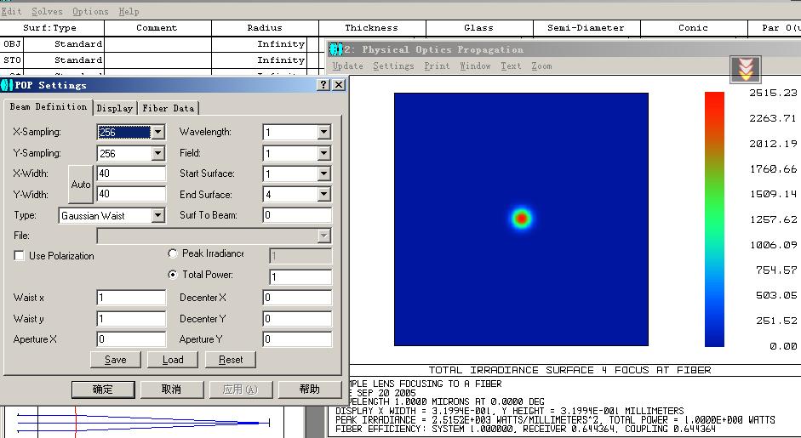This screenshot has width=801, height=438.
Task: Click the Thickness column header
Action: click(372, 28)
